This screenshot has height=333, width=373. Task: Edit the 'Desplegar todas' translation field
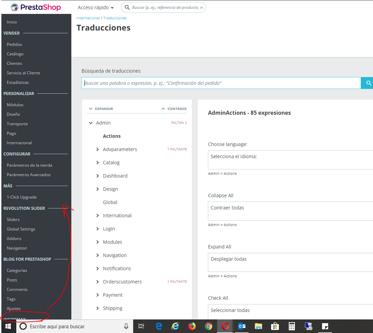pos(290,262)
